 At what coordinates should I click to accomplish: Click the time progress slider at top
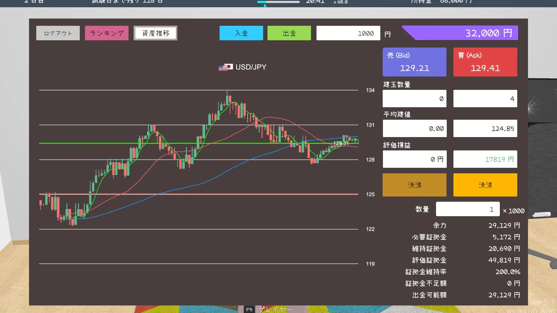click(278, 2)
